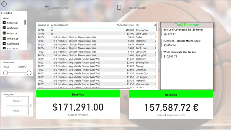This screenshot has height=130, width=231.
Task: Click the P0748 Saint Louis row
Action: (96, 34)
